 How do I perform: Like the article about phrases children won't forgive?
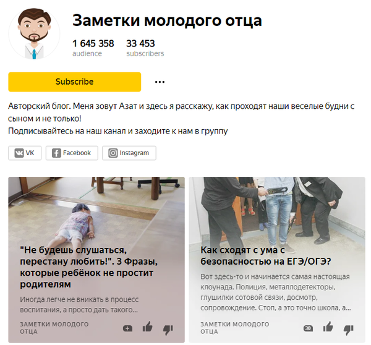148,328
